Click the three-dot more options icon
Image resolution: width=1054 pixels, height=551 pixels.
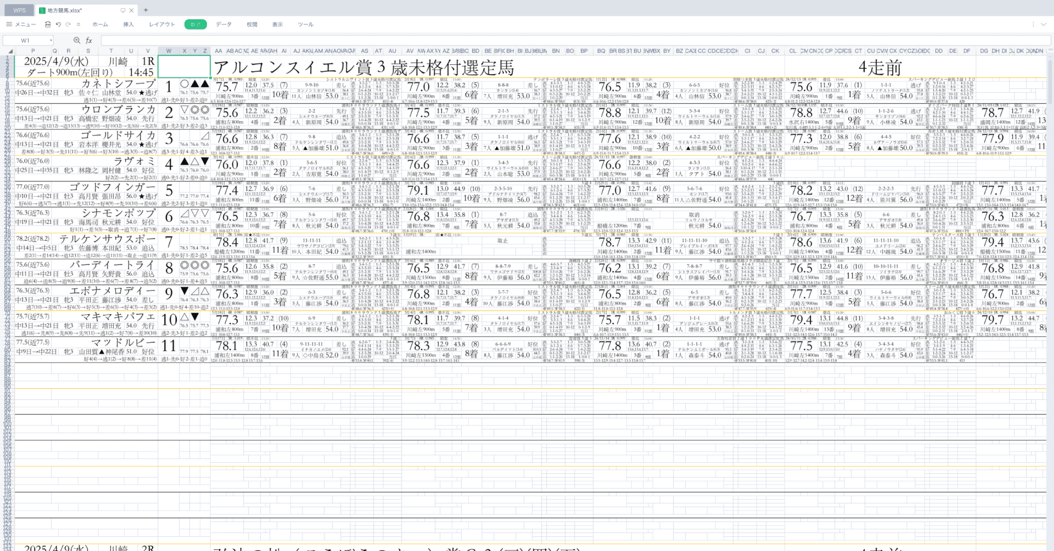(1033, 24)
